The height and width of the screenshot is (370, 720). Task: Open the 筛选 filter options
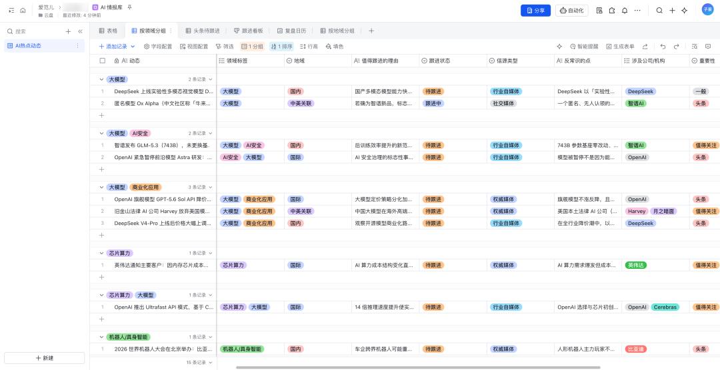click(225, 47)
